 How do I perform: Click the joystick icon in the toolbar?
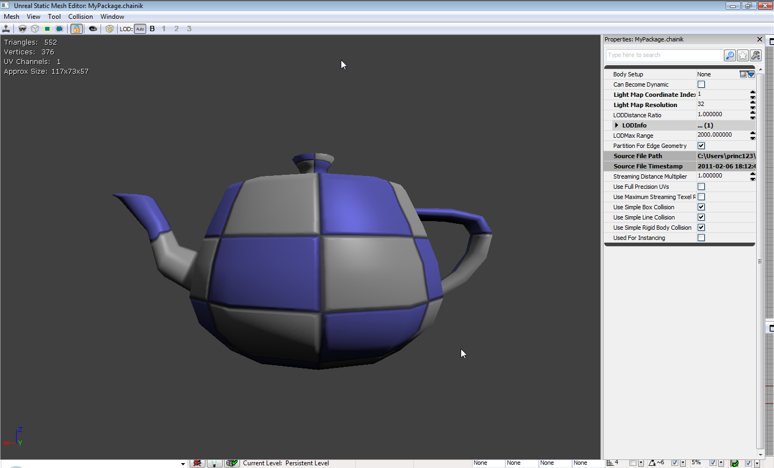point(6,29)
